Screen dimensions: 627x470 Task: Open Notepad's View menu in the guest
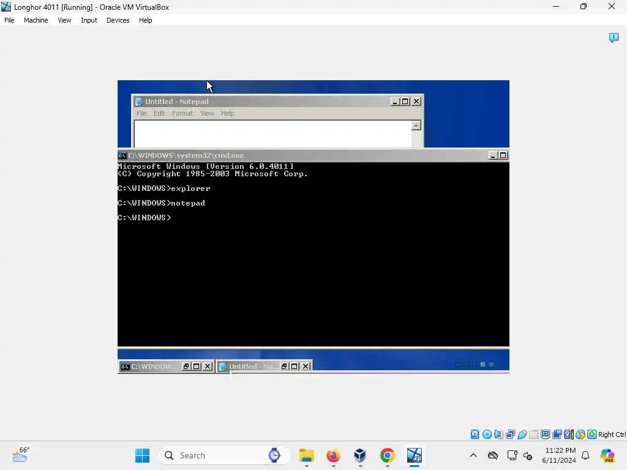coord(207,113)
